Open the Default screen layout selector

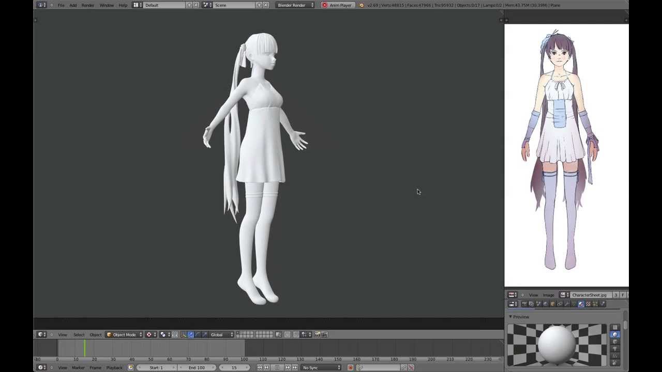click(138, 5)
